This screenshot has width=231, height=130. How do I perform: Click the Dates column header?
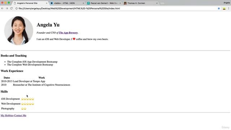coord(7,78)
